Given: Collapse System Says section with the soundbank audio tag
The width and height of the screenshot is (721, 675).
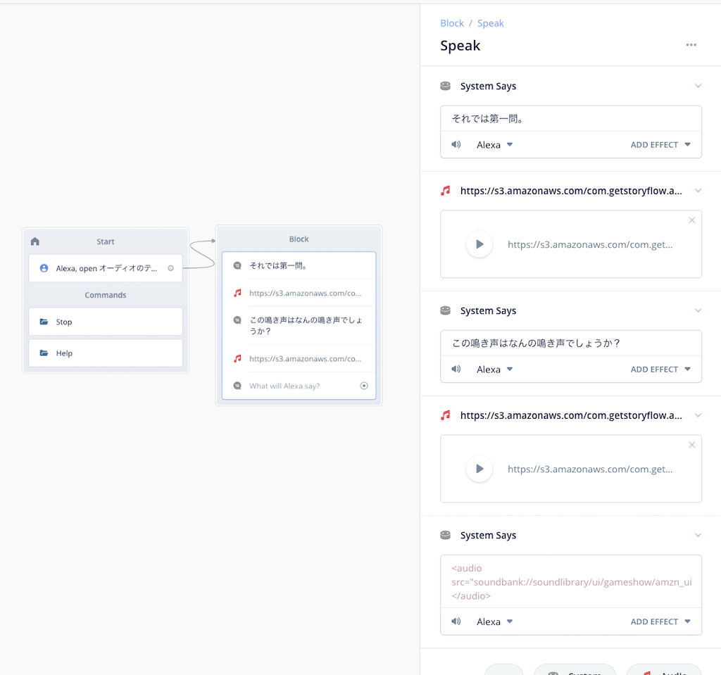Looking at the screenshot, I should point(698,535).
